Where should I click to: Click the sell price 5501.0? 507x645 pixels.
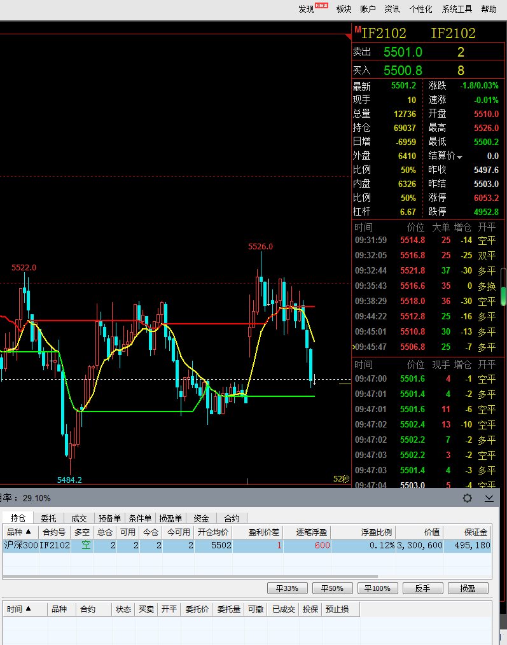click(x=403, y=52)
